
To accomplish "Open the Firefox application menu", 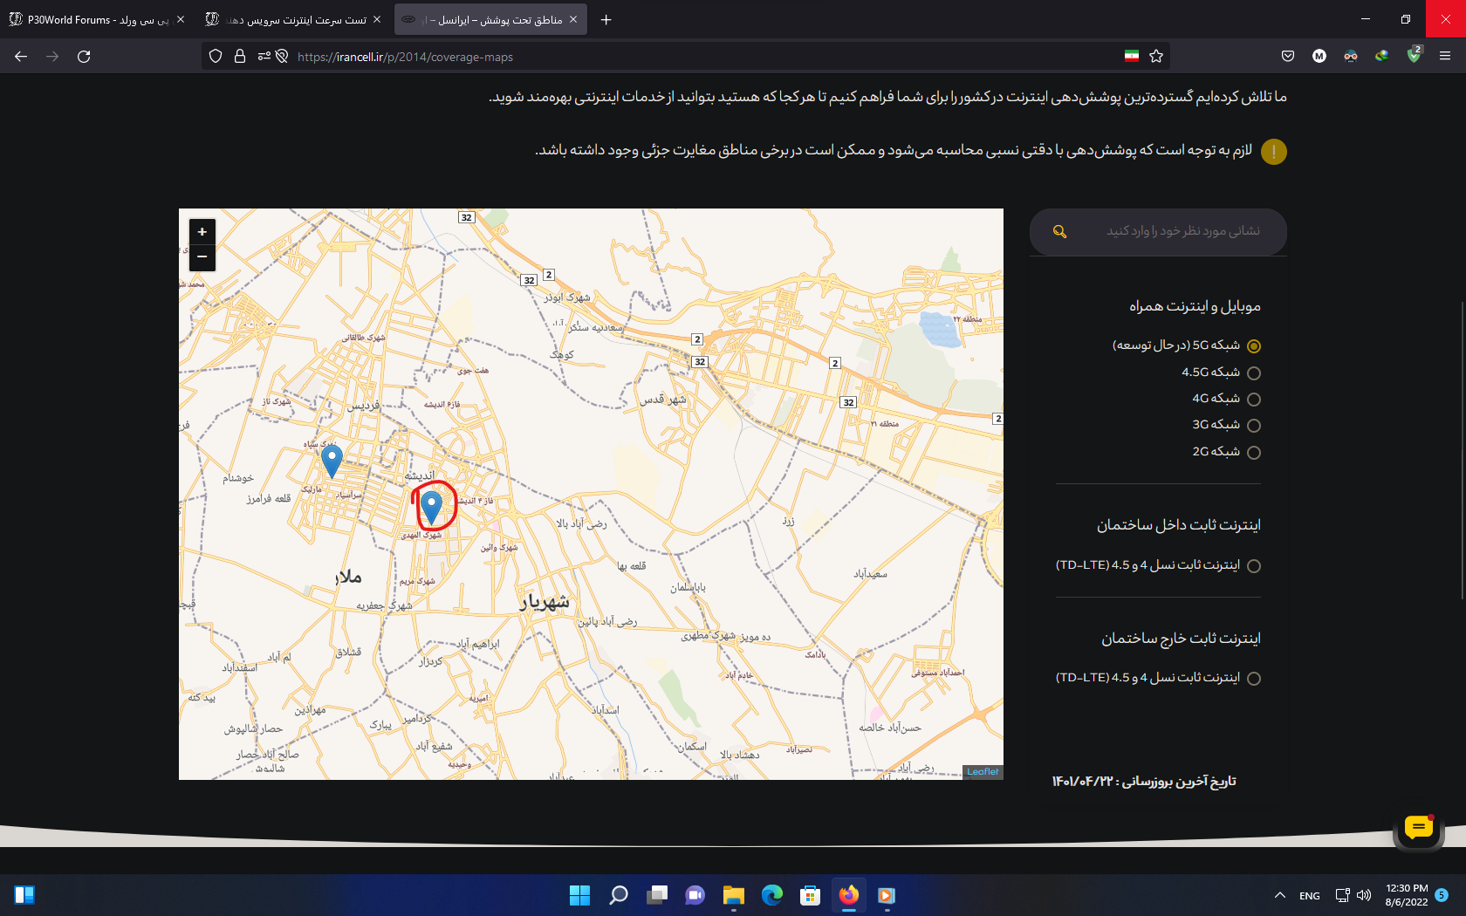I will coord(1445,56).
